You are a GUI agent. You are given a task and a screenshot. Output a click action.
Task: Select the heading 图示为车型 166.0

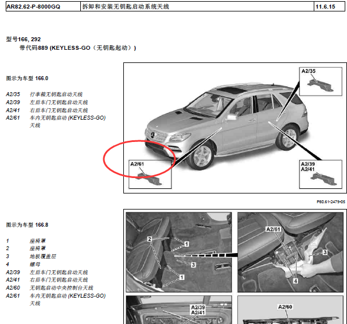pyautogui.click(x=27, y=78)
